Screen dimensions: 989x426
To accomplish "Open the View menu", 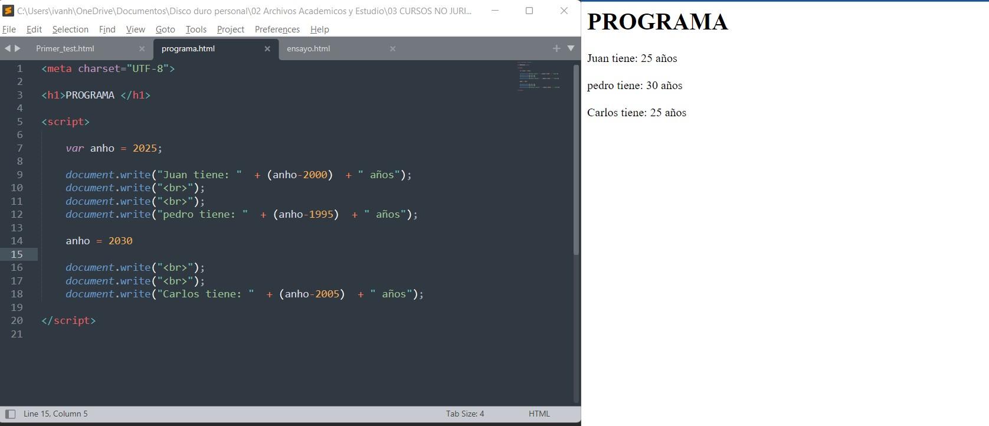I will (135, 30).
